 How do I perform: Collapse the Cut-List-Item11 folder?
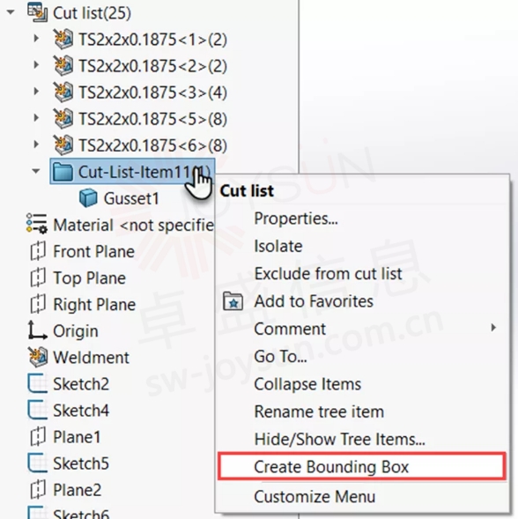tap(36, 171)
